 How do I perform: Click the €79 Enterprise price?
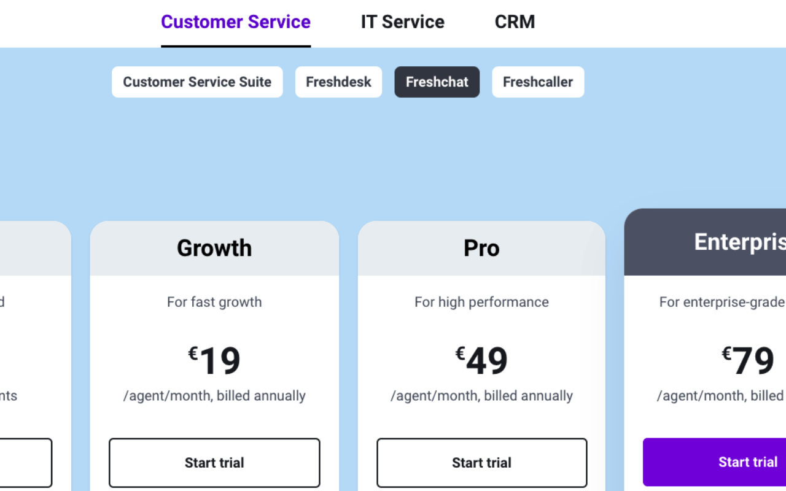748,361
